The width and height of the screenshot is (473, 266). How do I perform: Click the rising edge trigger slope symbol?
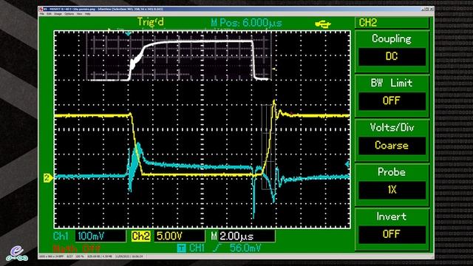coord(217,248)
